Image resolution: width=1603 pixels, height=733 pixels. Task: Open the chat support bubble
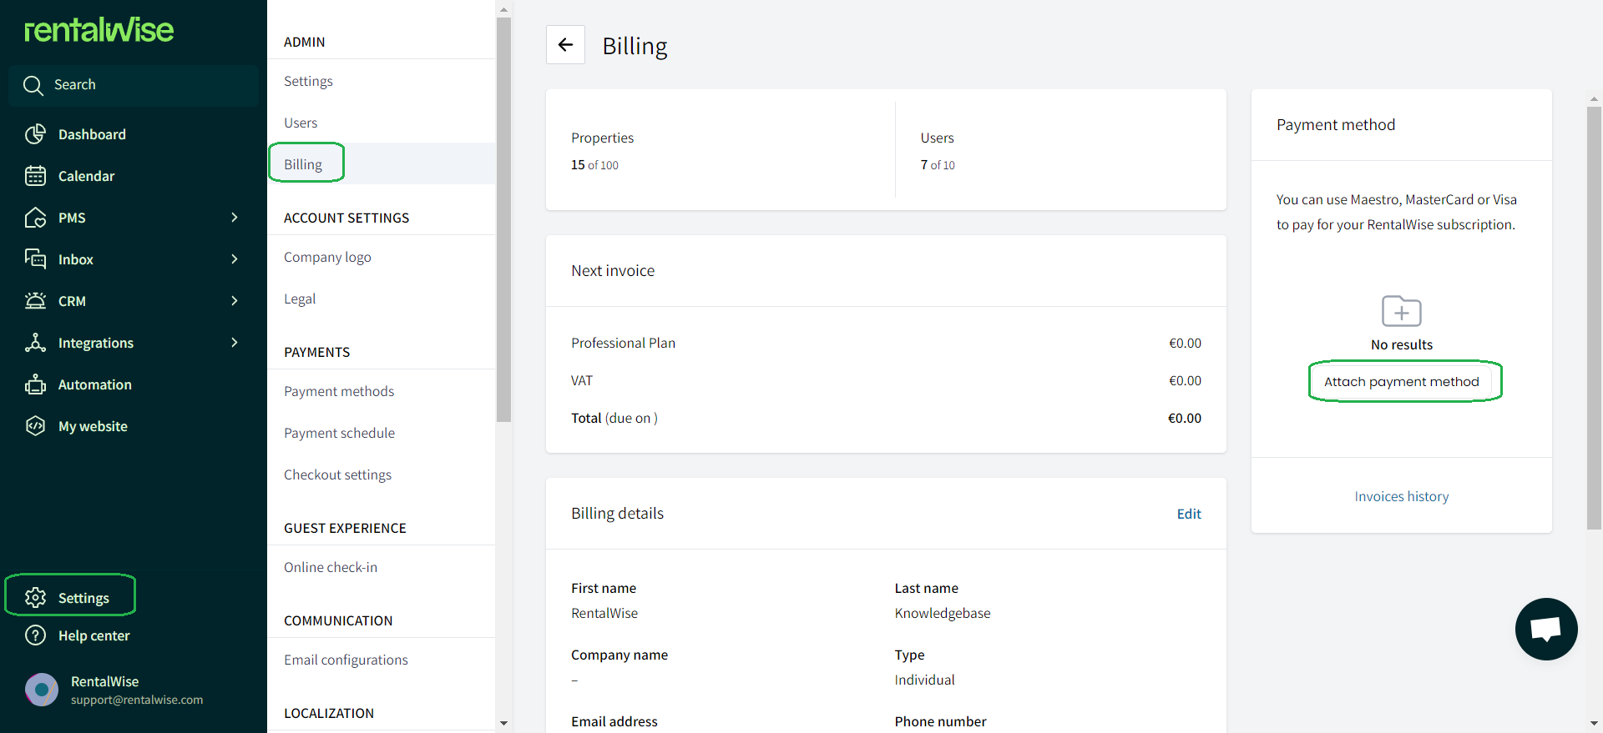click(1546, 629)
